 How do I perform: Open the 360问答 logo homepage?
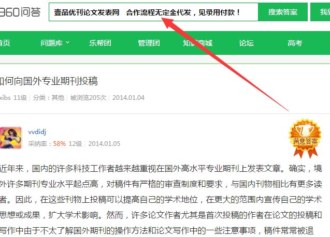[x=20, y=12]
